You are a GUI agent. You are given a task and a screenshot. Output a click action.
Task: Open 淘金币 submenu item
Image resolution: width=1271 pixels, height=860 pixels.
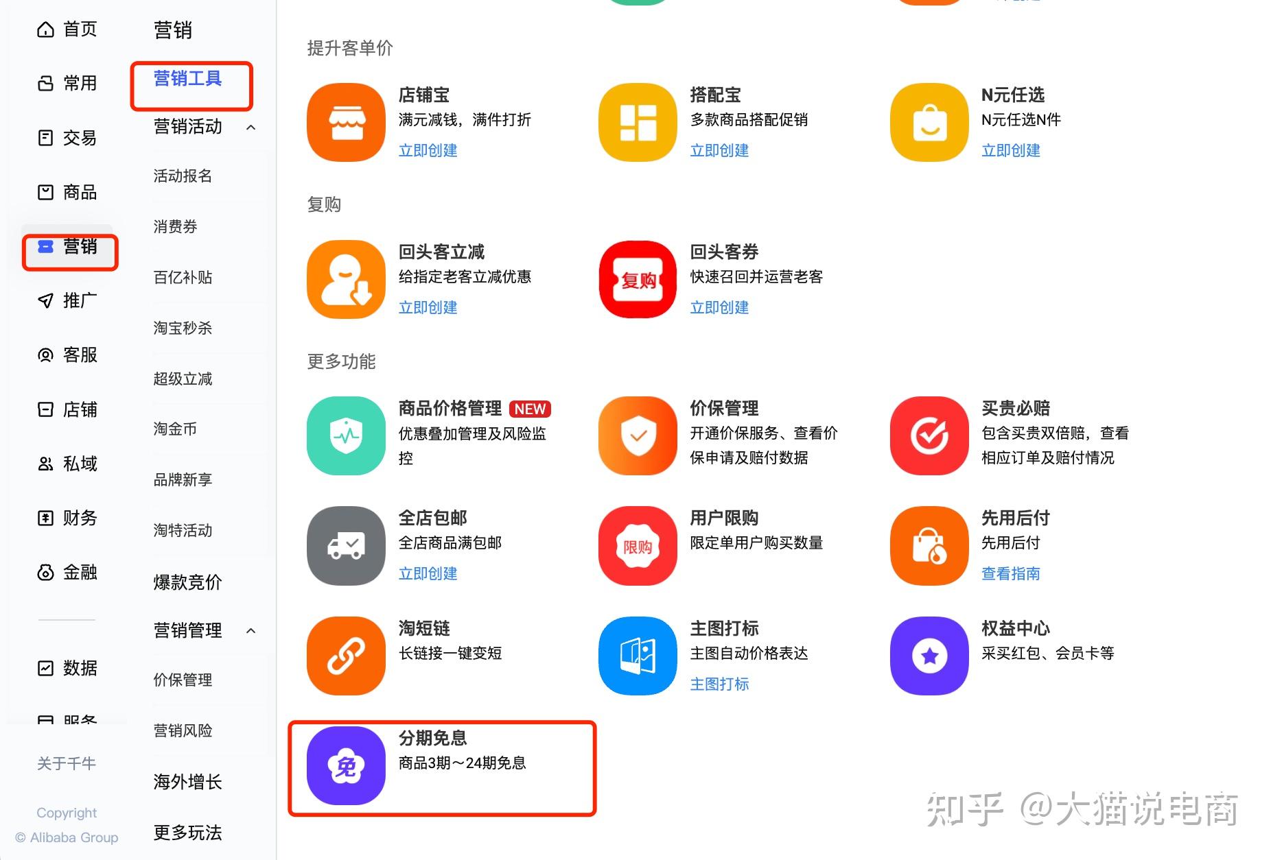[x=175, y=429]
